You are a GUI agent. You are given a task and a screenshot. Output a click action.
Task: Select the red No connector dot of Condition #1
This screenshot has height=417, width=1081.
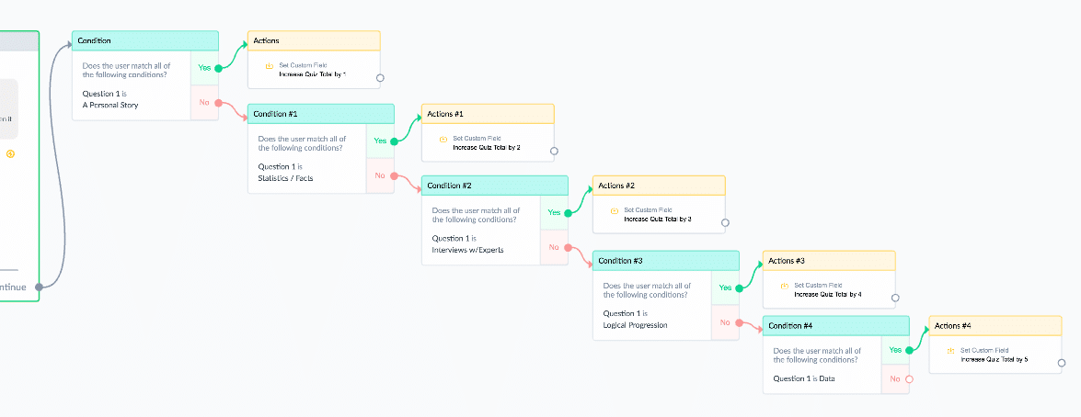point(395,176)
